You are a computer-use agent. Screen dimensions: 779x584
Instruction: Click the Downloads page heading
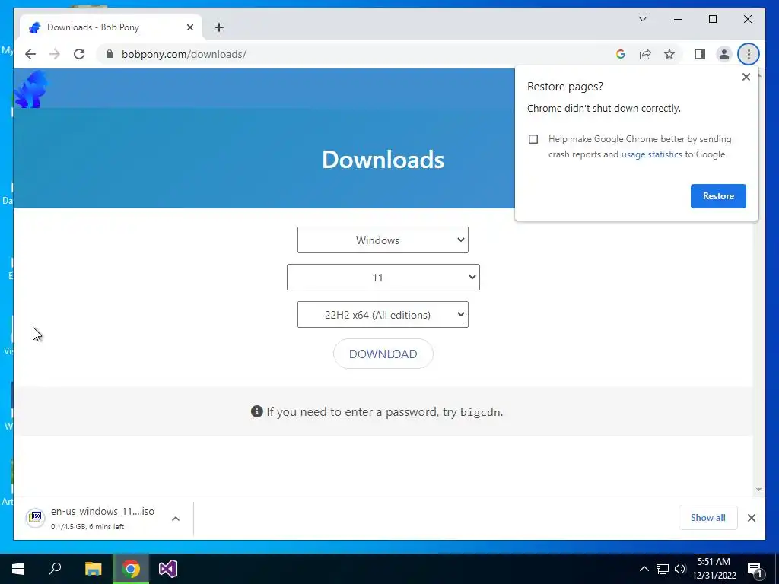[x=383, y=160]
